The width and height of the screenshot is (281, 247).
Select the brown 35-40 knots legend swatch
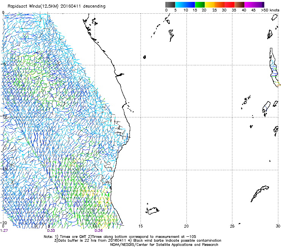(x=239, y=5)
